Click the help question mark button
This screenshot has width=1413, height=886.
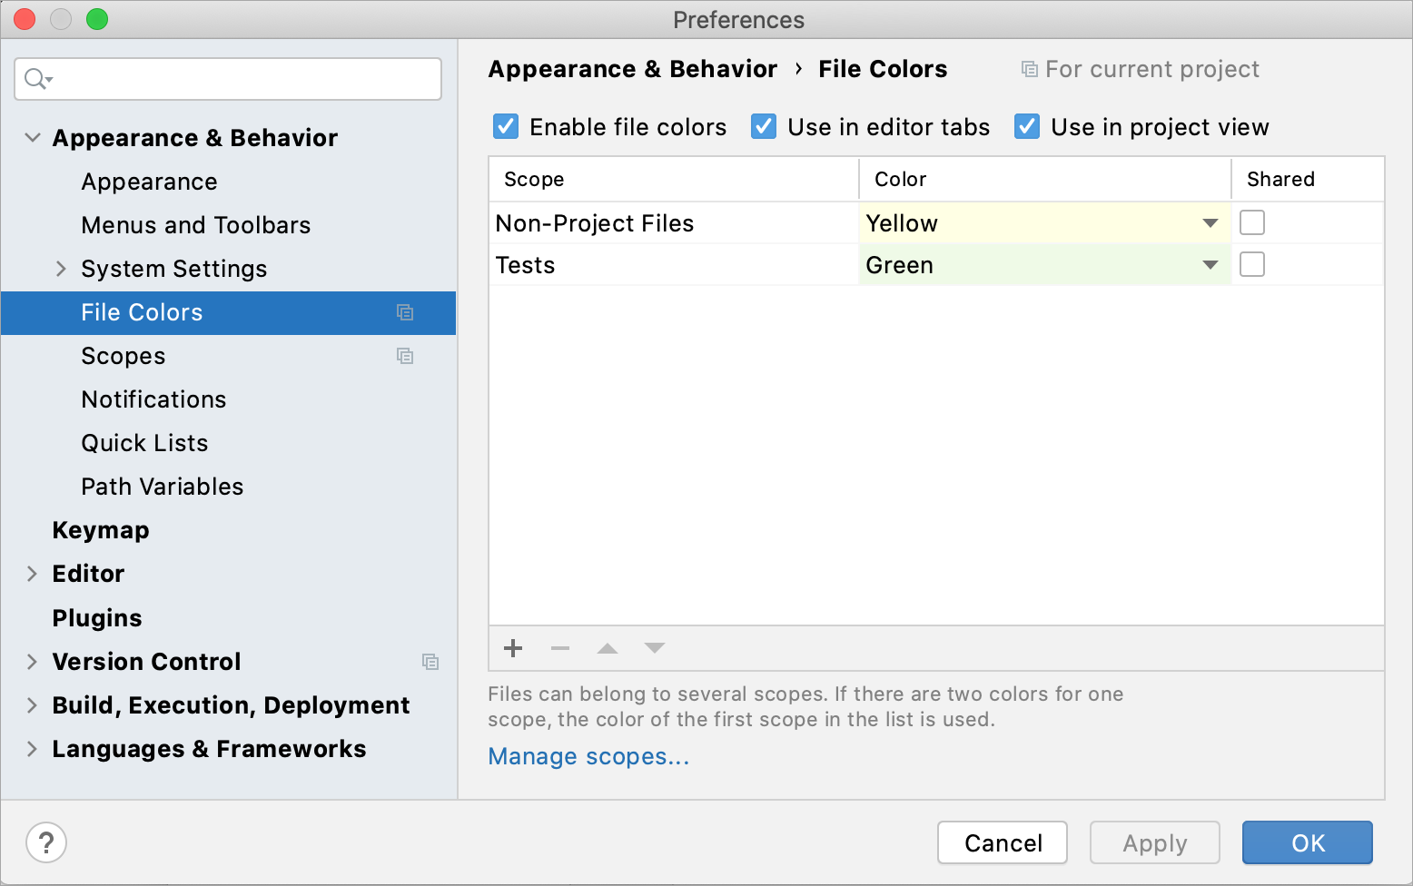pyautogui.click(x=46, y=842)
